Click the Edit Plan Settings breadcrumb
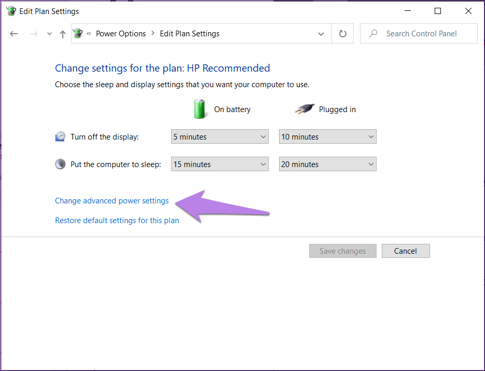This screenshot has height=371, width=485. pos(190,33)
